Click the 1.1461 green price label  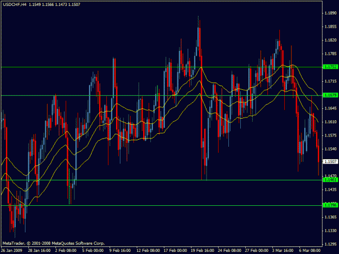(x=330, y=180)
